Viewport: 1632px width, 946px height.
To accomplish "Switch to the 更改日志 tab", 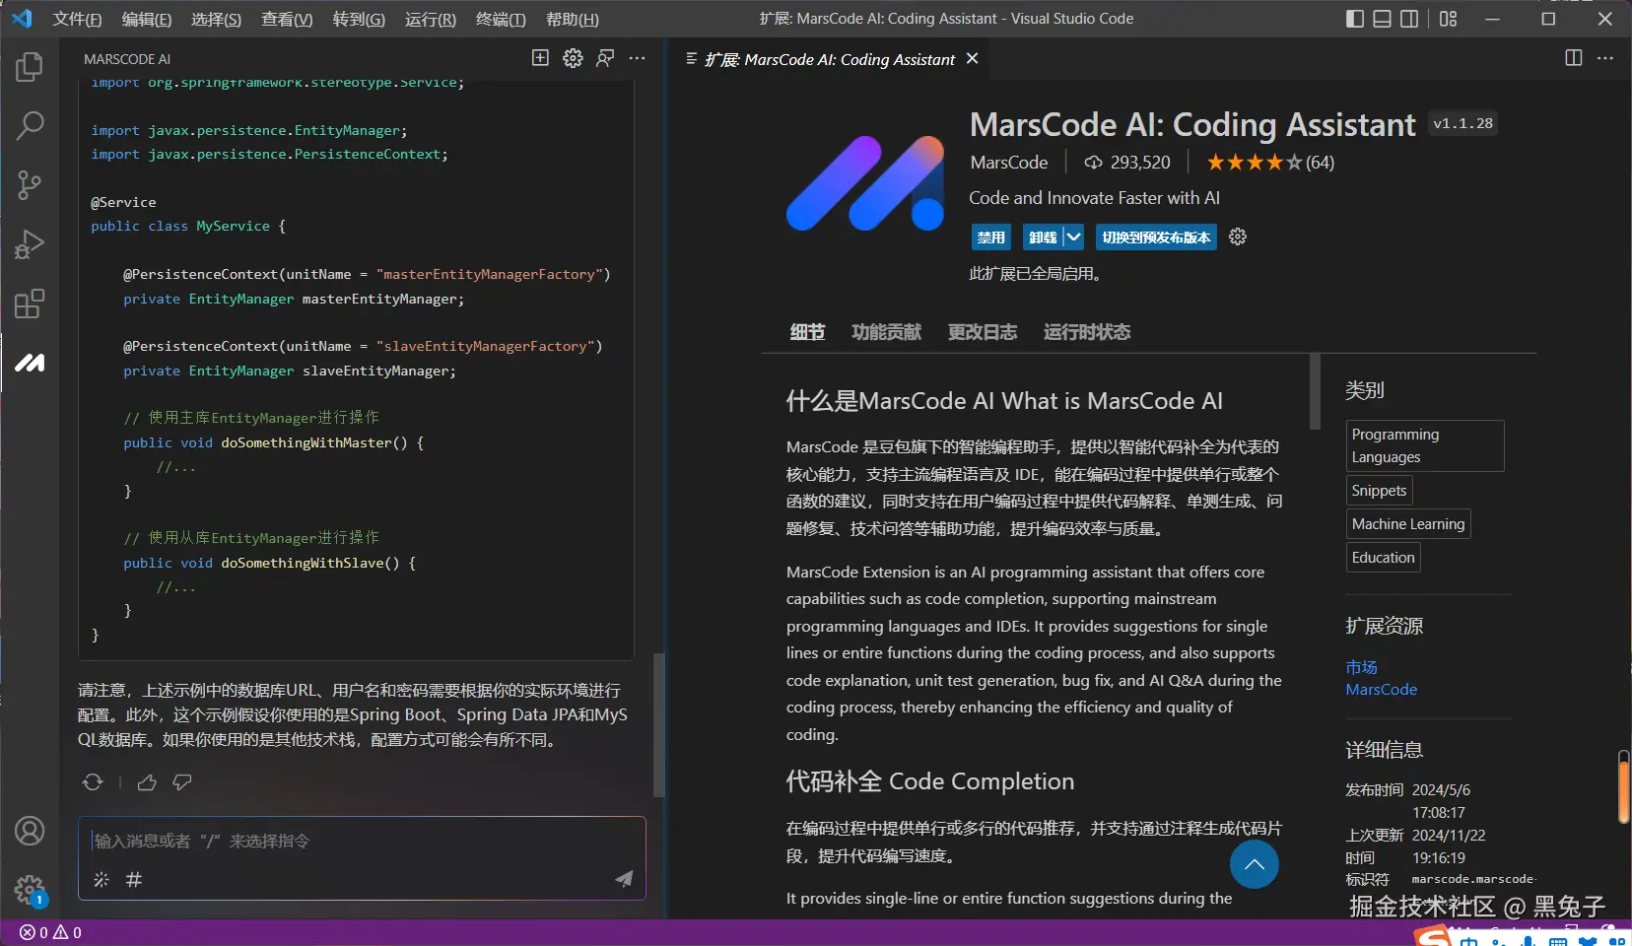I will pyautogui.click(x=982, y=332).
